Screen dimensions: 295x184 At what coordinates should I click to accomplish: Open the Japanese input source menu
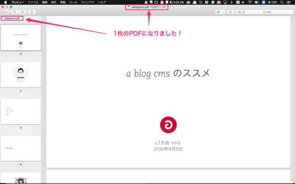pos(264,2)
